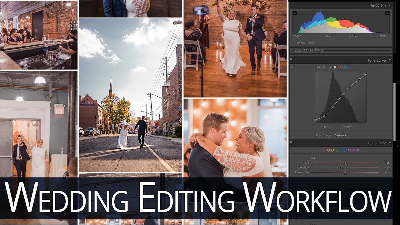Toggle the Tone Curve panel on/off switch
The width and height of the screenshot is (400, 225).
(291, 60)
